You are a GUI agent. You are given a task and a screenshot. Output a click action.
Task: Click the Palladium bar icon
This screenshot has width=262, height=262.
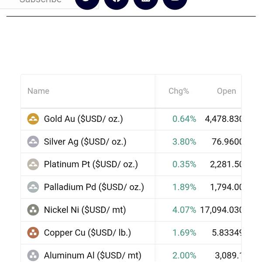pyautogui.click(x=33, y=187)
